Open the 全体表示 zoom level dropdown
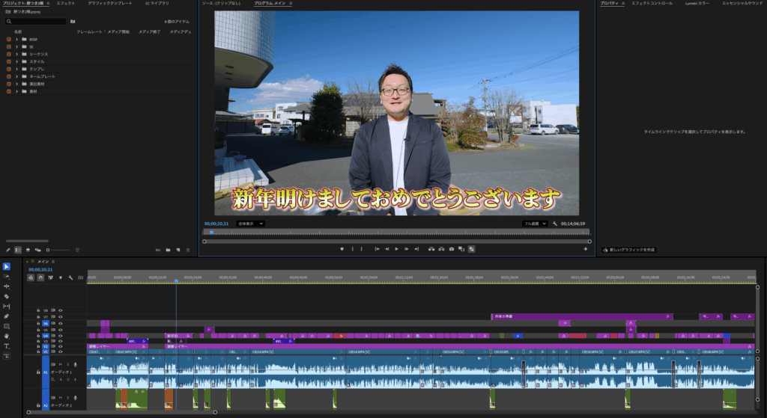 coord(250,224)
